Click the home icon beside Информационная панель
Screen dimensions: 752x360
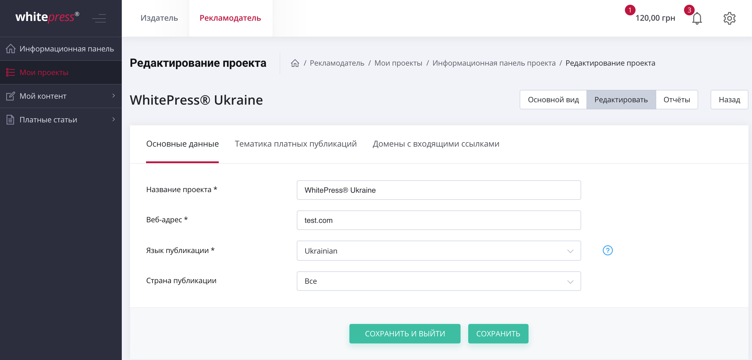tap(11, 49)
